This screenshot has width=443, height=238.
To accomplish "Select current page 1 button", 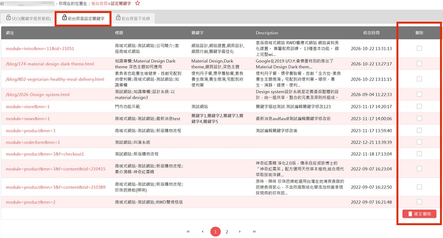I will 216,232.
